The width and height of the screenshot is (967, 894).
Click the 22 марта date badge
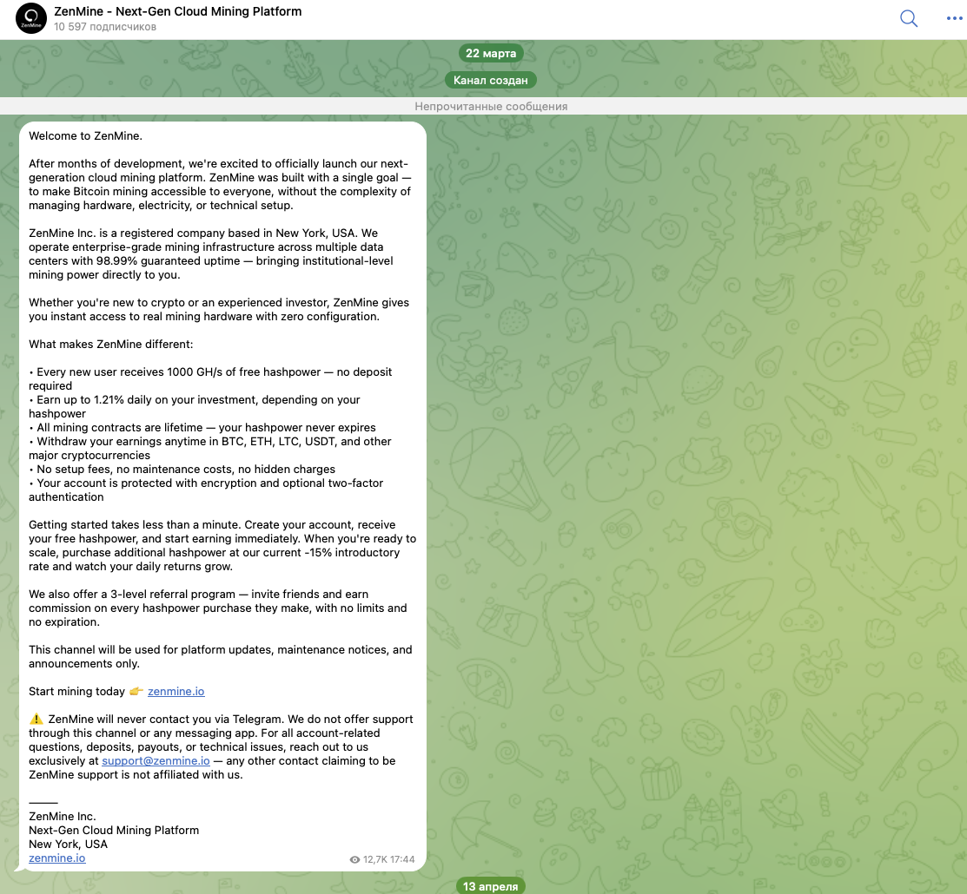click(491, 53)
